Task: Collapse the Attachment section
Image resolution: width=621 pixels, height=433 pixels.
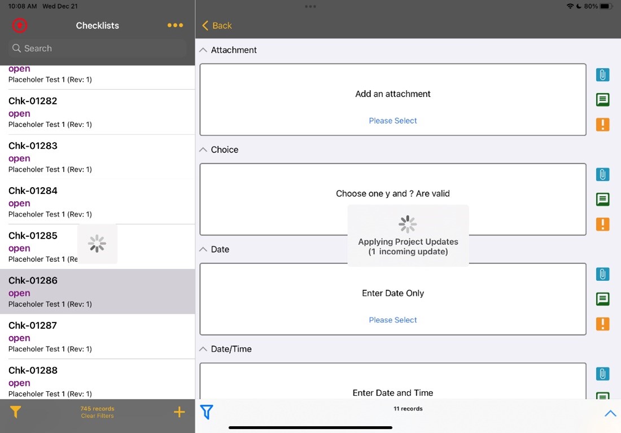Action: tap(203, 50)
